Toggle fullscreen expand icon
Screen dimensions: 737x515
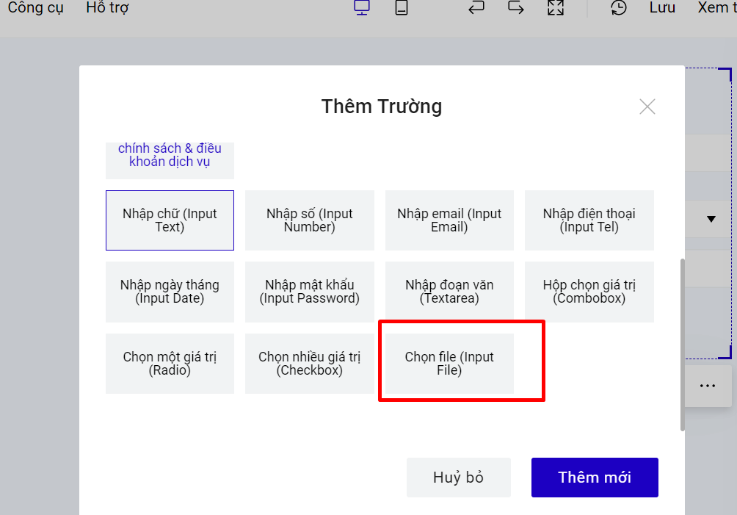tap(556, 8)
